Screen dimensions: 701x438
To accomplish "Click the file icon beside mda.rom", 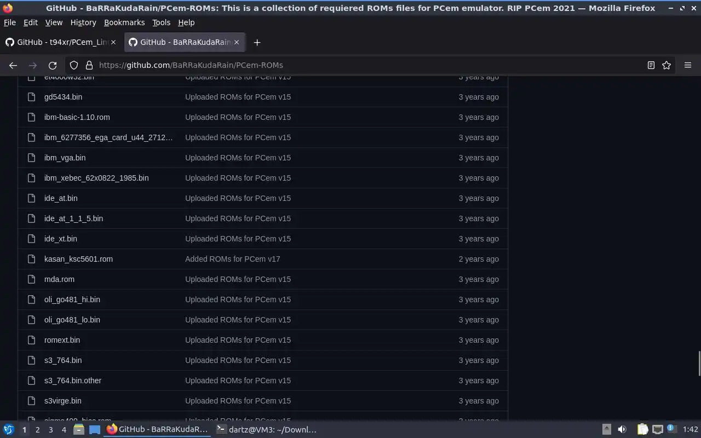I will click(31, 279).
